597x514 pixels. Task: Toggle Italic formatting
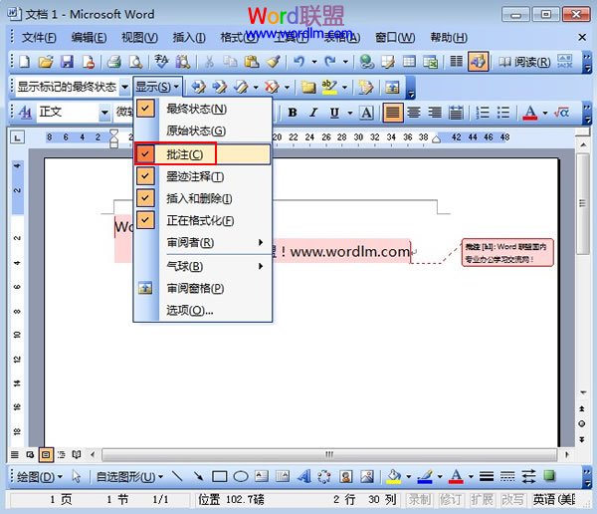pyautogui.click(x=313, y=113)
